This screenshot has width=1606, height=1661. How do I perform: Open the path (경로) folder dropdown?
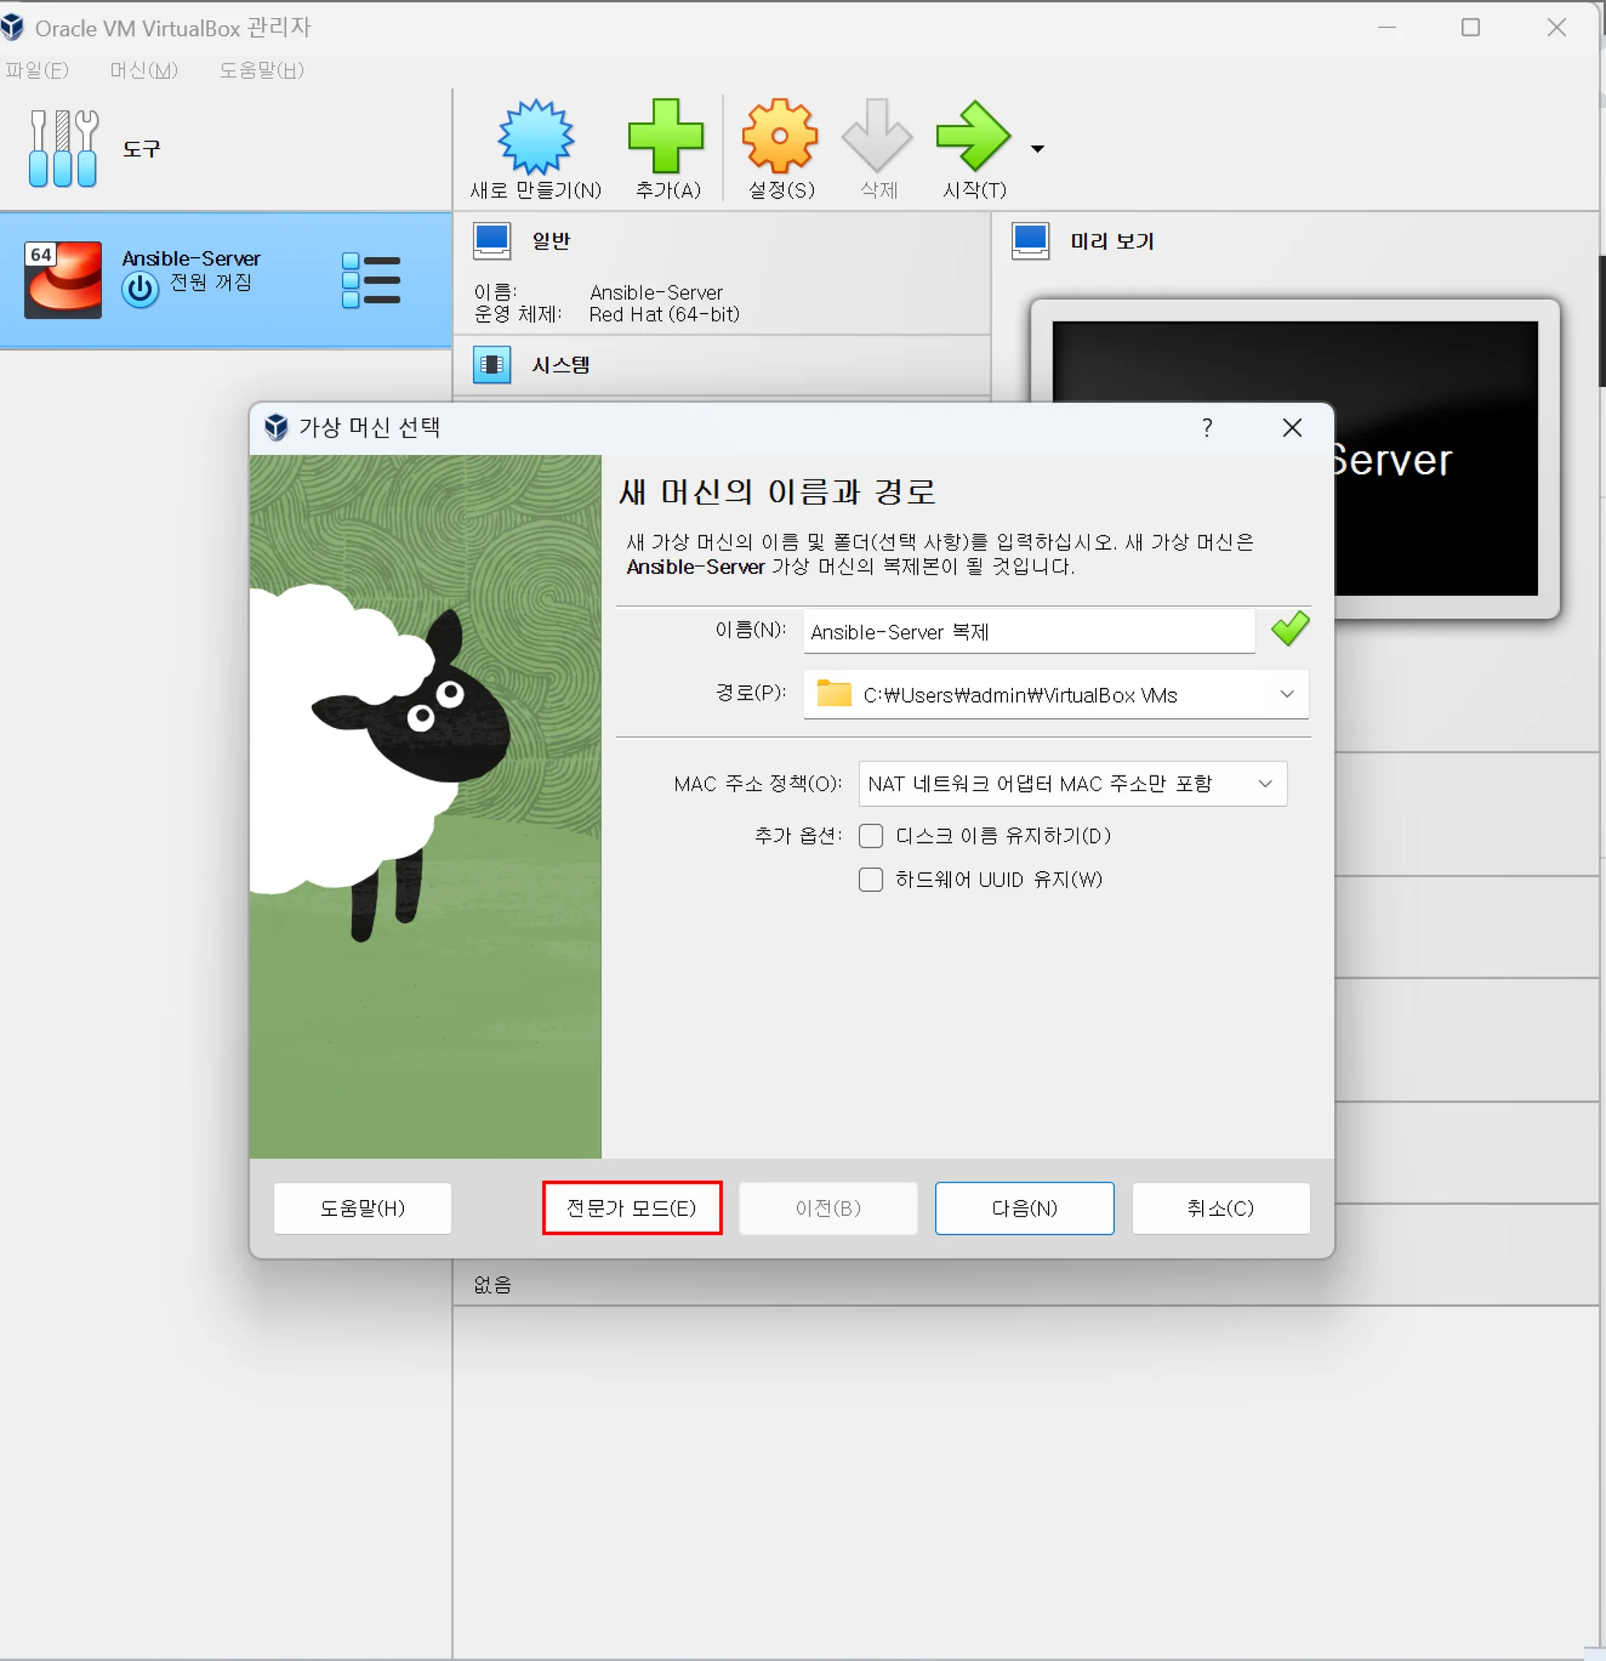(1286, 695)
